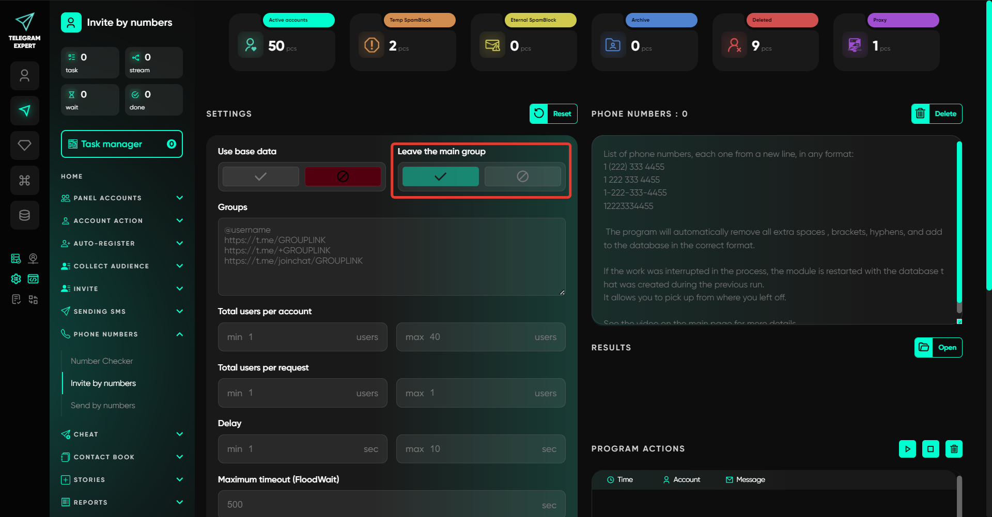Open Number Checker from sidebar
Screen dimensions: 992x517
point(102,361)
